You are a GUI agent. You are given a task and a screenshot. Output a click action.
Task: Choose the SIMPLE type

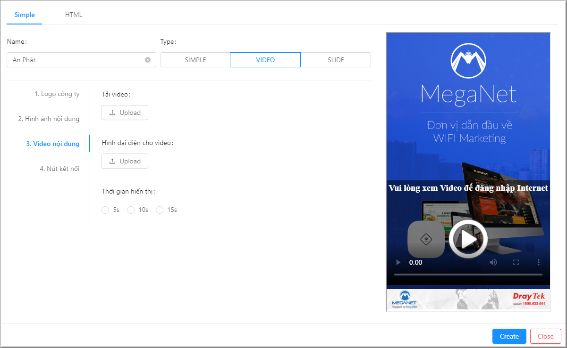coord(195,60)
